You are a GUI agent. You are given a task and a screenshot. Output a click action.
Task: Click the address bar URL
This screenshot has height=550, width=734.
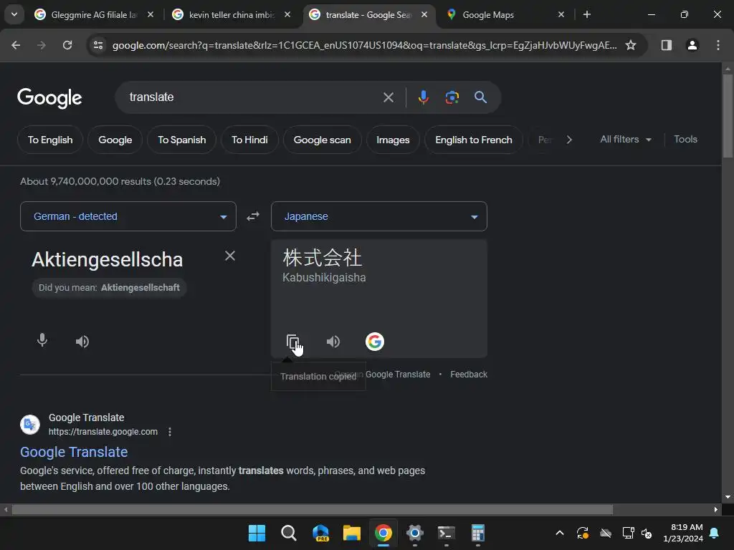(364, 45)
